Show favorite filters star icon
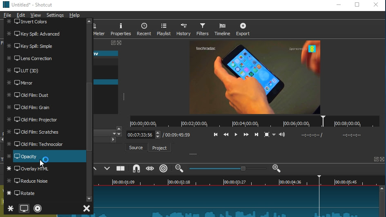This screenshot has width=386, height=217. pyautogui.click(x=11, y=209)
